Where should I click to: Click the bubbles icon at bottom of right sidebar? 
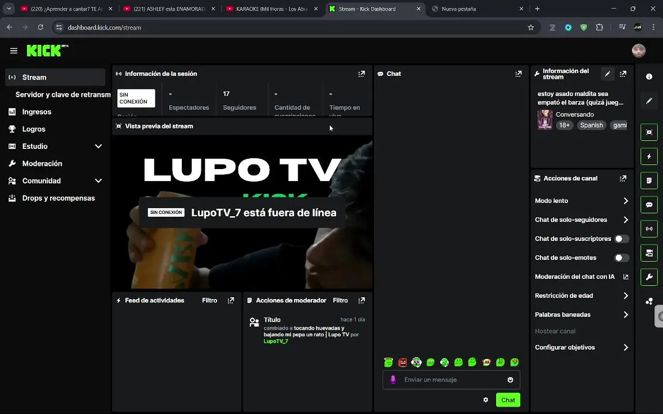(x=649, y=301)
